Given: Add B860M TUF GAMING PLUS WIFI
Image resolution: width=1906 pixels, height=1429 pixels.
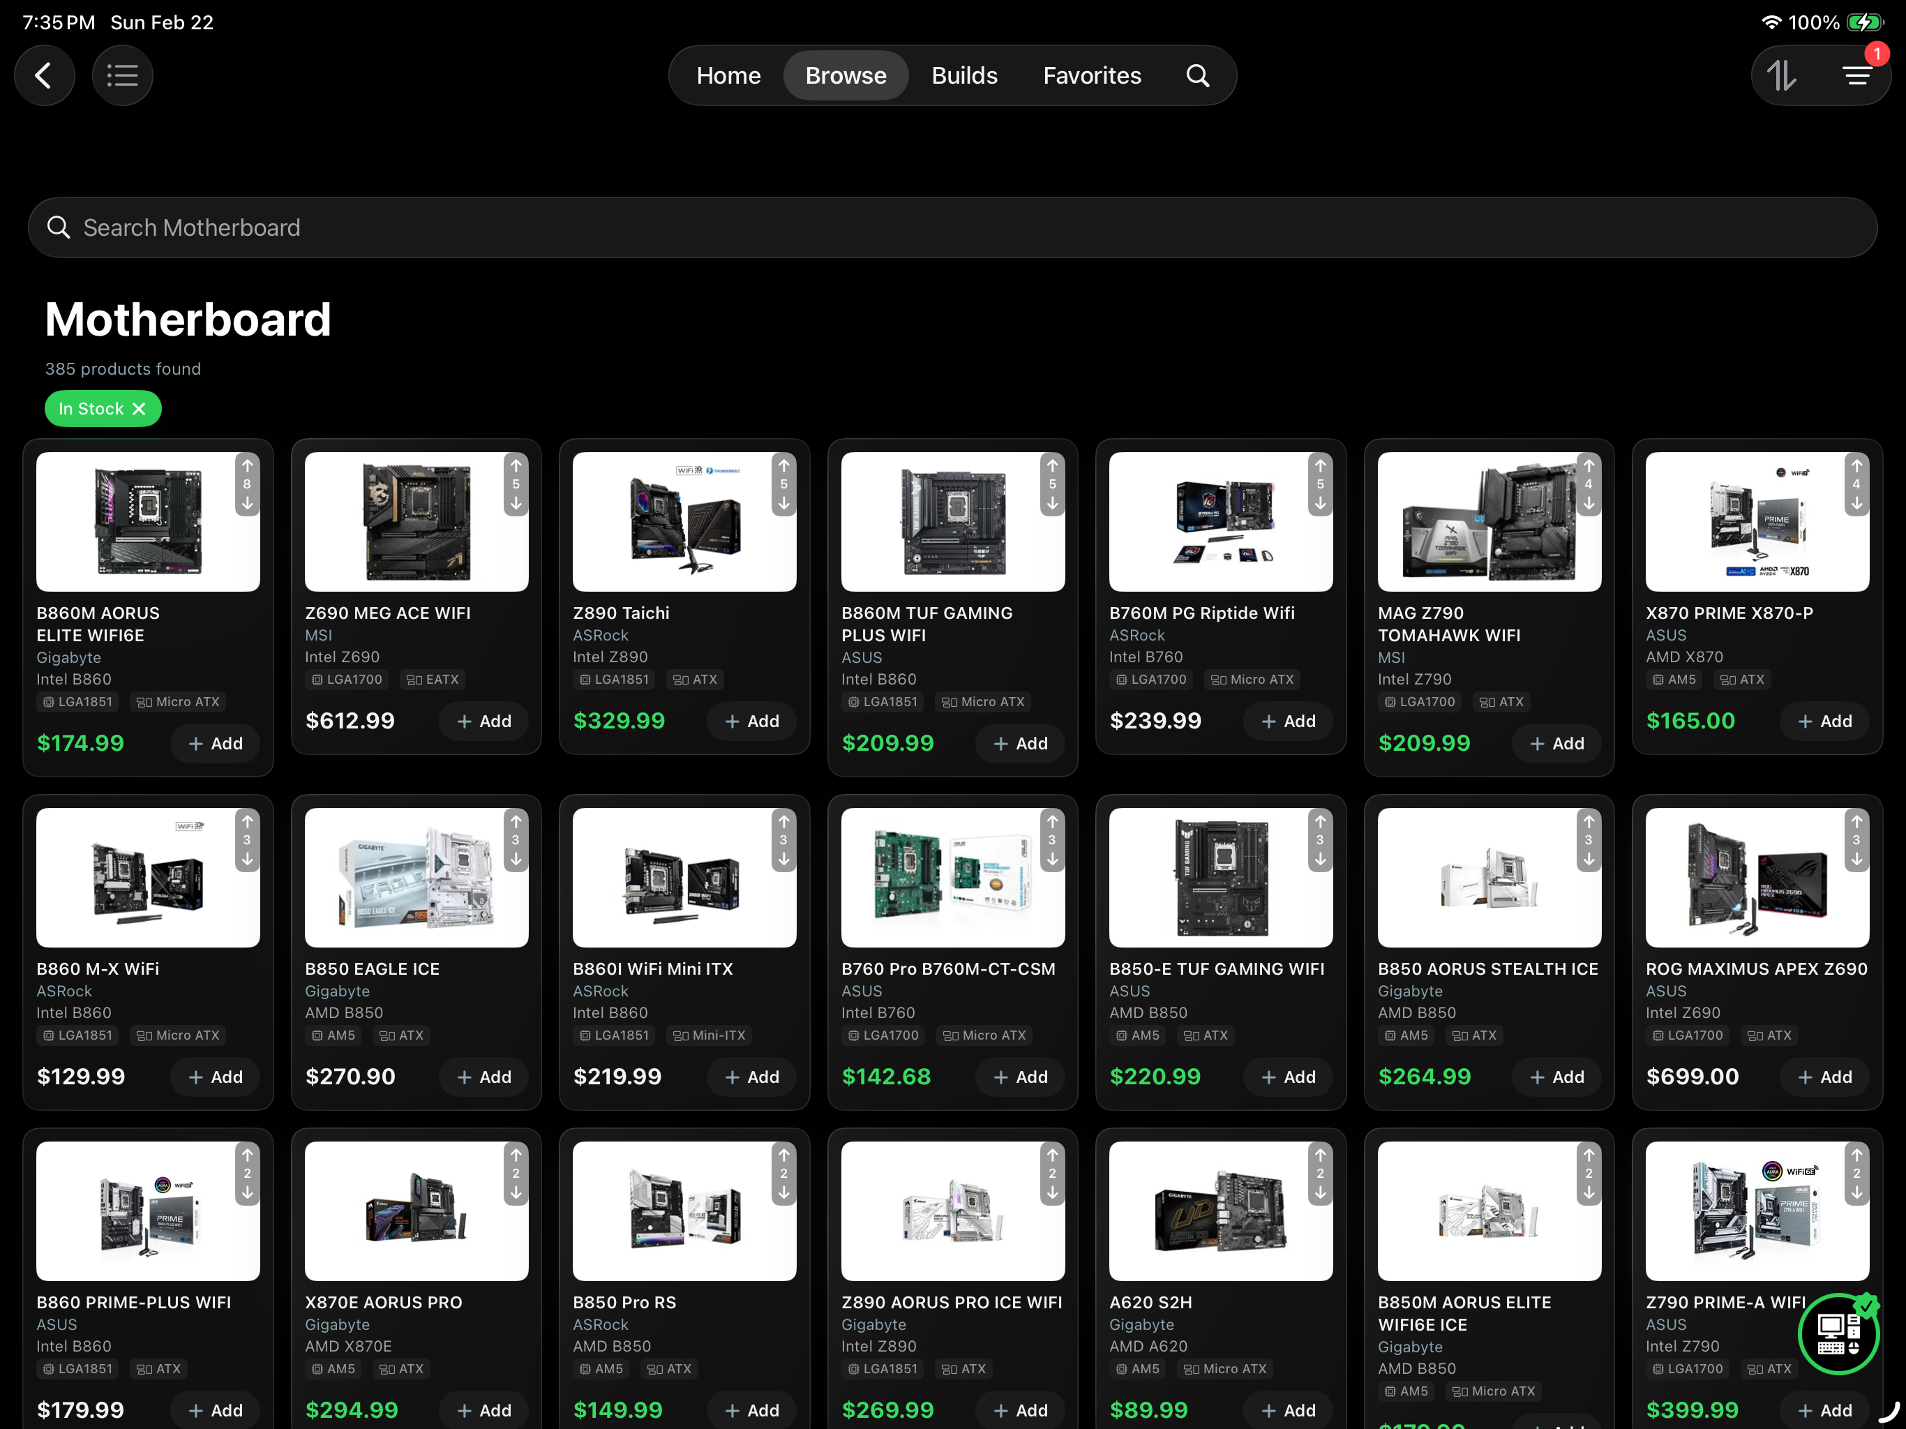Looking at the screenshot, I should tap(1020, 743).
